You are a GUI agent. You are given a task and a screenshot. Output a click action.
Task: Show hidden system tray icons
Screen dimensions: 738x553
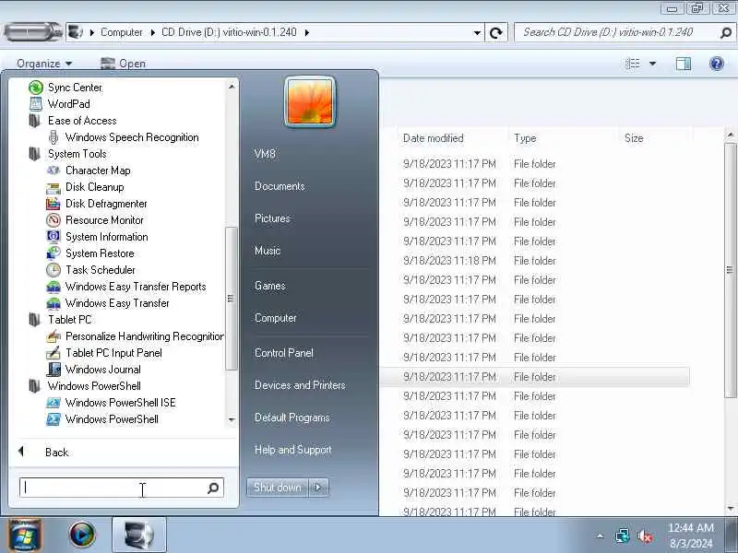(x=601, y=535)
